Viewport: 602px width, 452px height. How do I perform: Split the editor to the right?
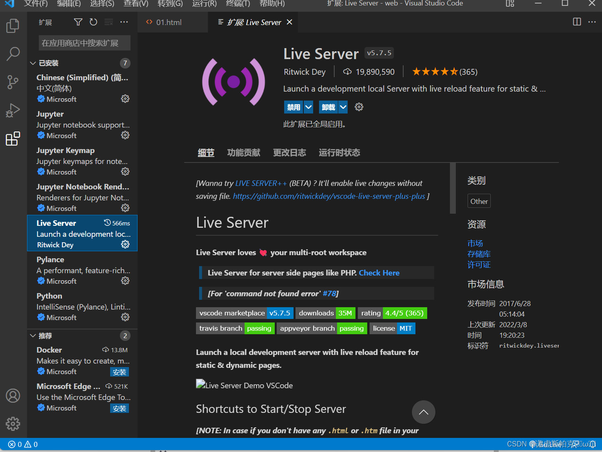[577, 22]
